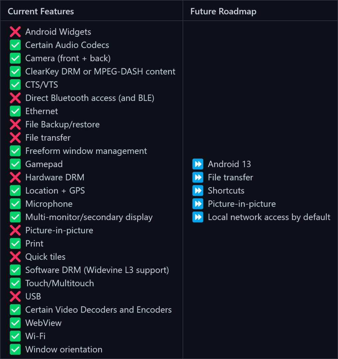
Task: Click the fast-forward icon next to Shortcuts
Action: 198,191
